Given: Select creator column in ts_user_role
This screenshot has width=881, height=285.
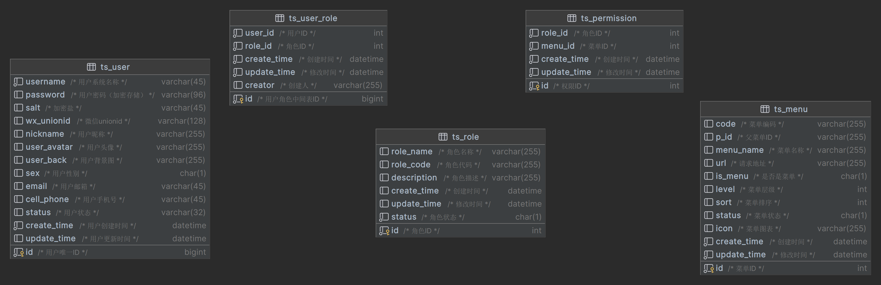Looking at the screenshot, I should [x=260, y=85].
